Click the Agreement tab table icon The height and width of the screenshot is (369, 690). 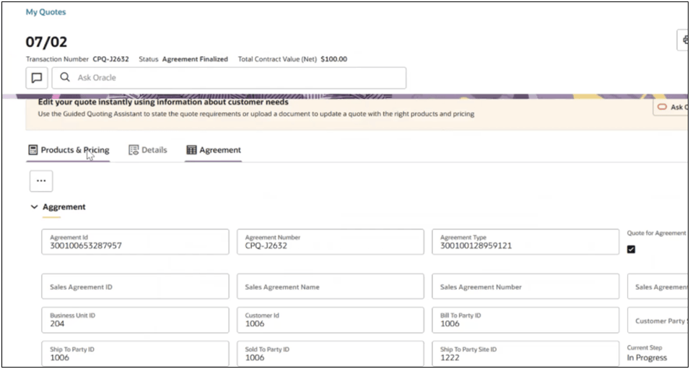[191, 150]
